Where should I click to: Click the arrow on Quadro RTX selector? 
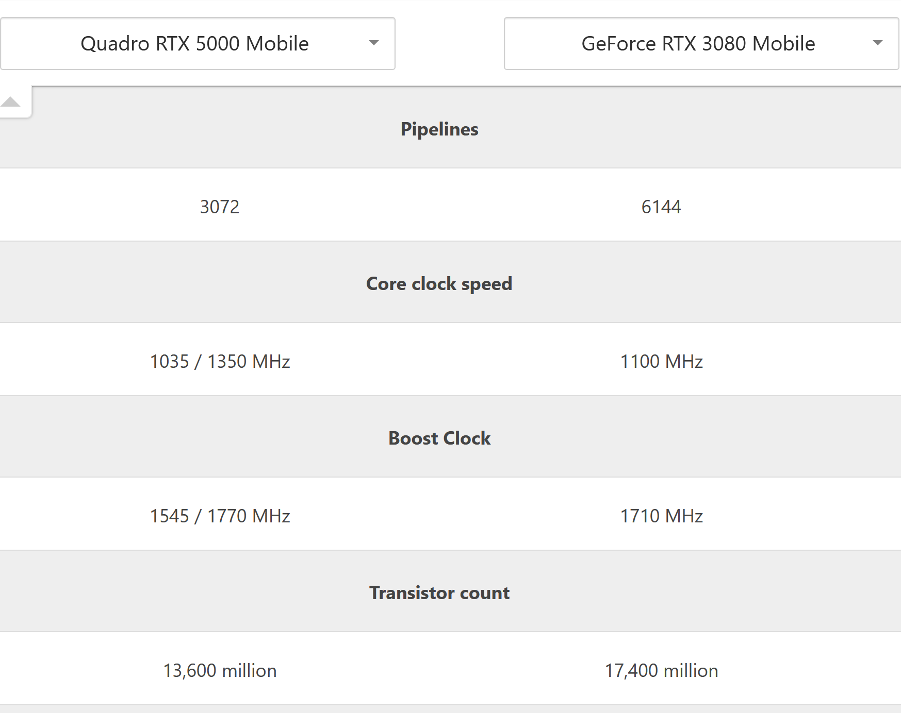(374, 43)
